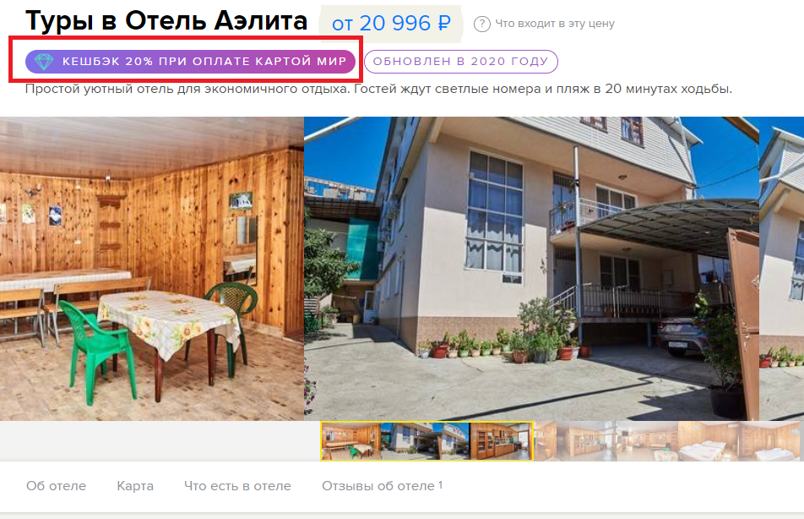This screenshot has width=804, height=519.
Task: Click the 'Обновлен в 2020 году' badge
Action: pos(460,62)
